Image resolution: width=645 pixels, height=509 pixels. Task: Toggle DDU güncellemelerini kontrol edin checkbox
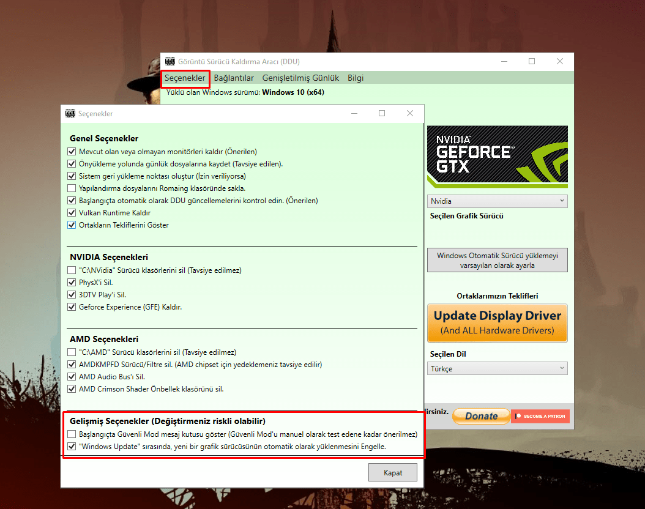click(x=72, y=201)
